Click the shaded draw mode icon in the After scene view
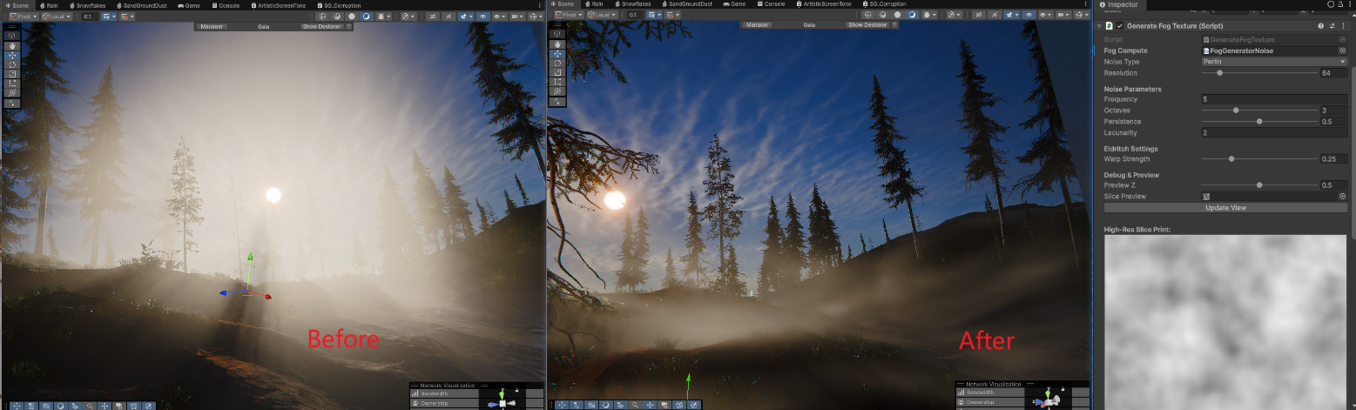Viewport: 1356px width, 410px height. click(x=912, y=15)
